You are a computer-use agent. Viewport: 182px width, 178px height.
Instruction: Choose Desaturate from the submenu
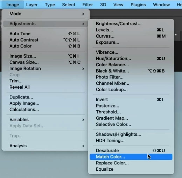point(131,150)
